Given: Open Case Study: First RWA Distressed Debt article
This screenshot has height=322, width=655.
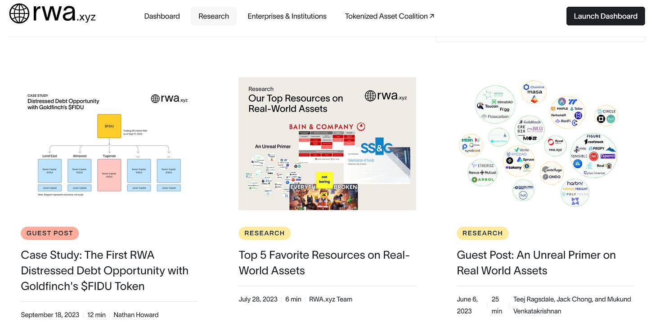Looking at the screenshot, I should [x=105, y=271].
